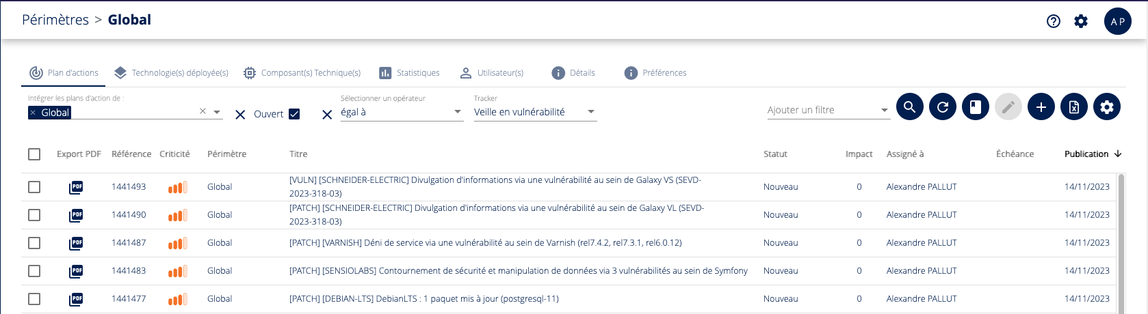Toggle the Ouvert checkbox
1148x314 pixels.
click(x=294, y=114)
